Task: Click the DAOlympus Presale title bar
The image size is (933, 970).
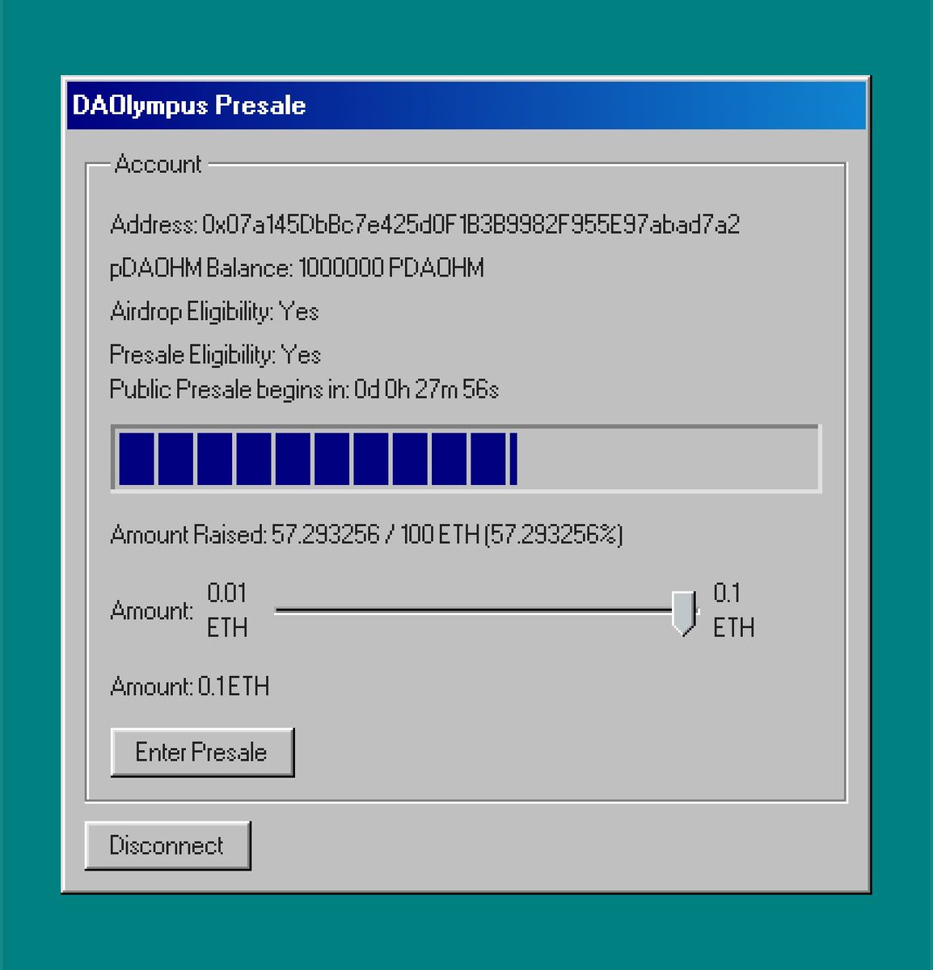Action: [466, 105]
